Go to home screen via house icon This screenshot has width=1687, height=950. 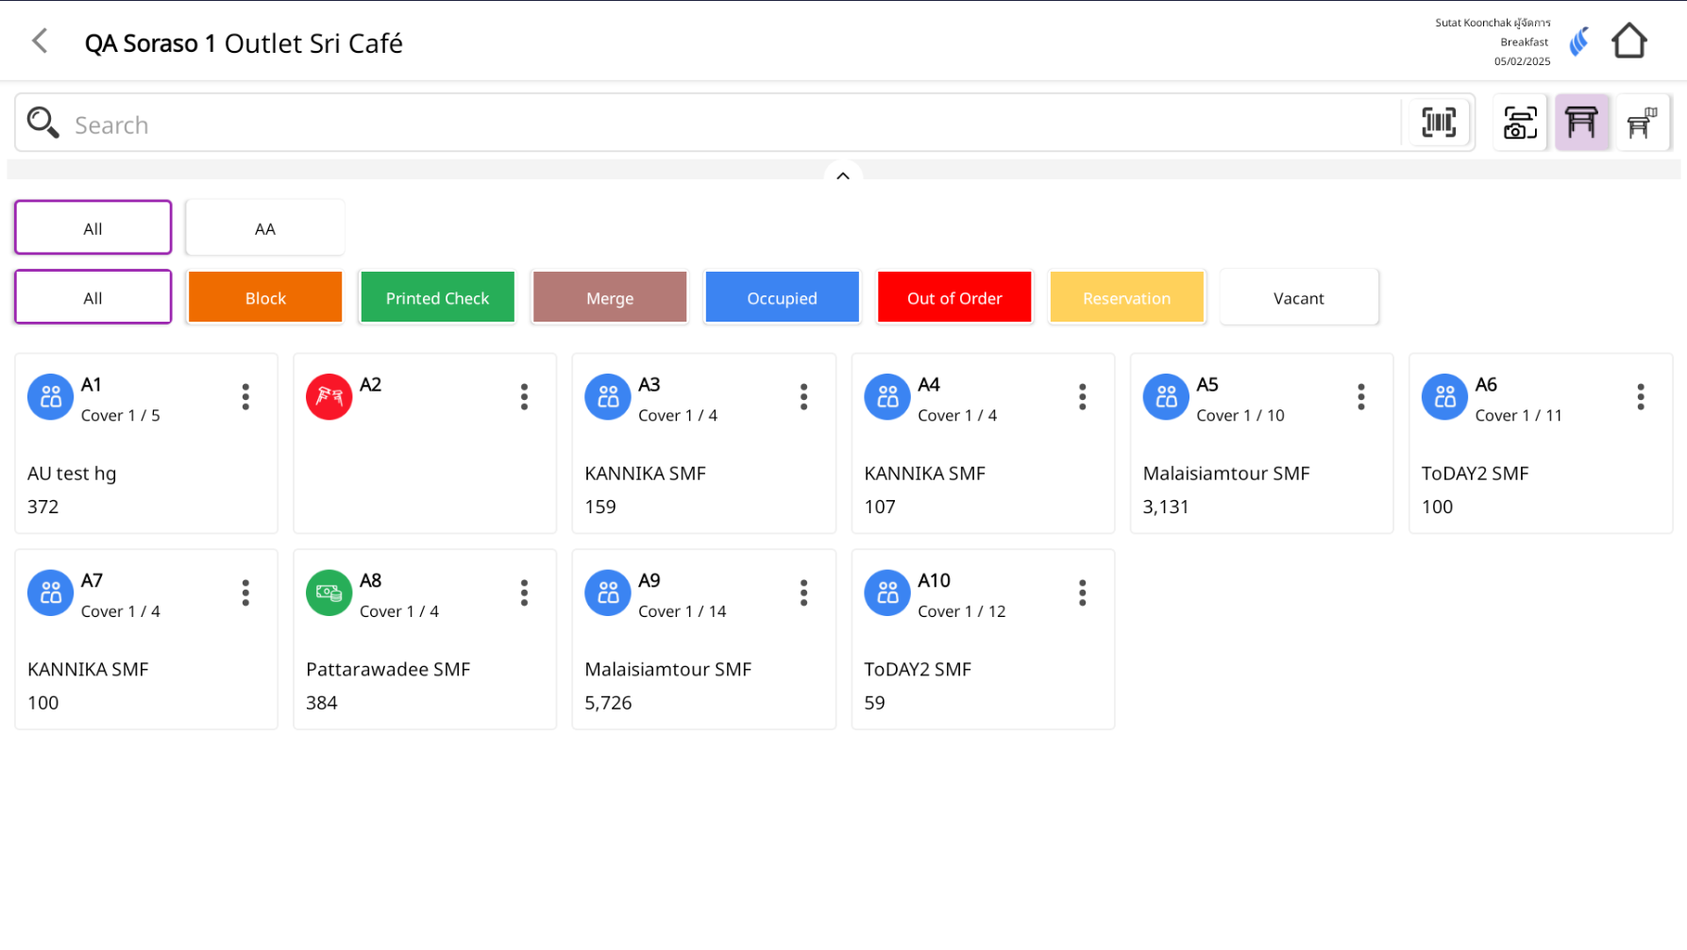coord(1628,42)
